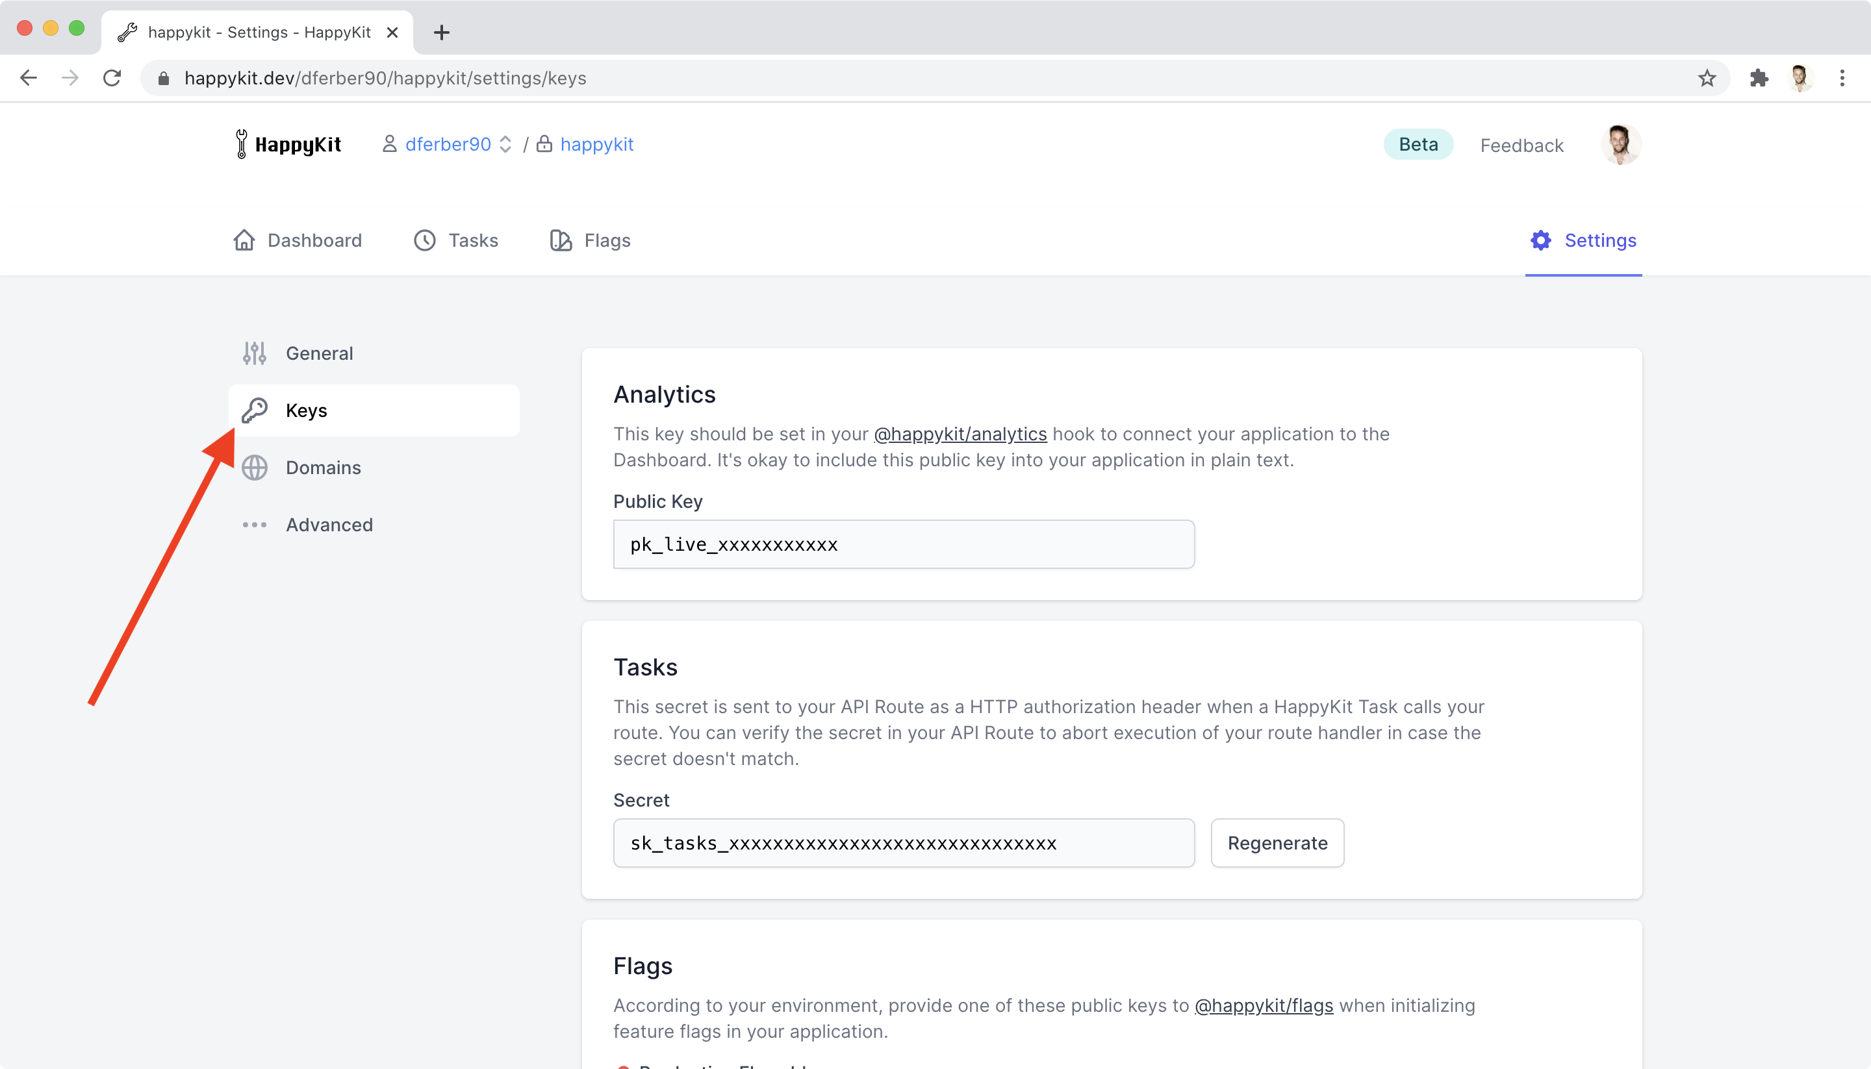Screen dimensions: 1871x1069
Task: Click the browser forward arrow
Action: click(x=71, y=78)
